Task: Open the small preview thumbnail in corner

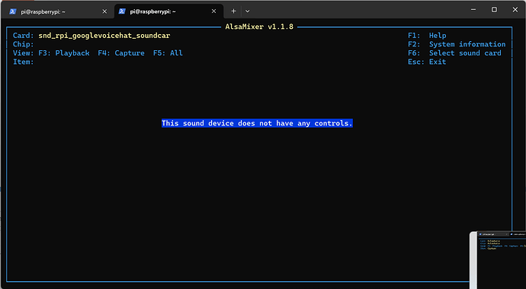Action: [498, 260]
